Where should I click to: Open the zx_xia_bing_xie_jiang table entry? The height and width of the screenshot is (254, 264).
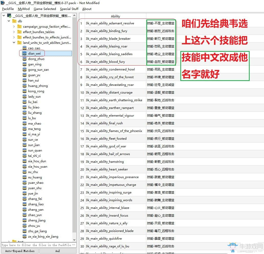(x=43, y=237)
